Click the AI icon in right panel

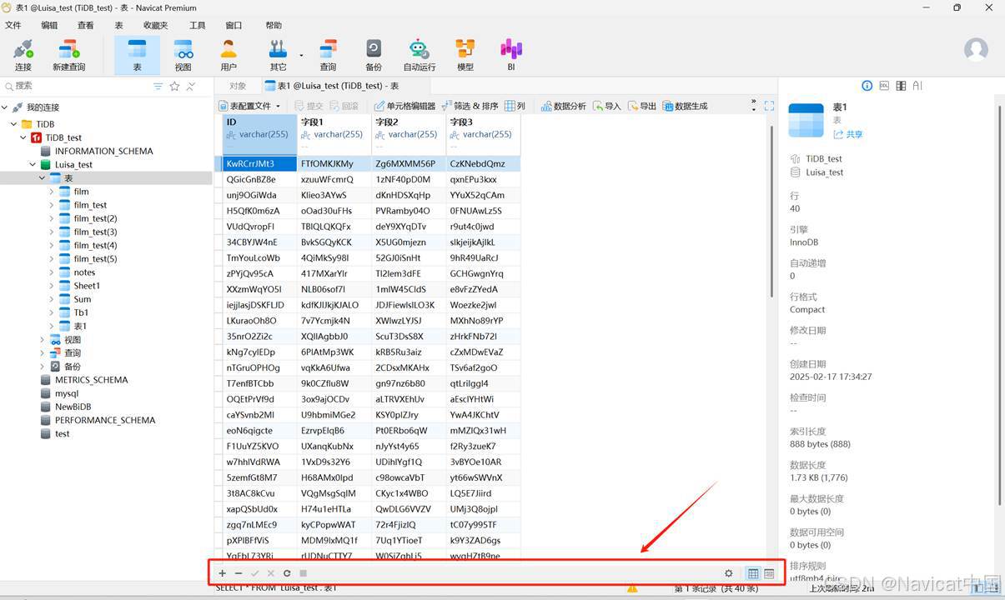click(x=917, y=86)
